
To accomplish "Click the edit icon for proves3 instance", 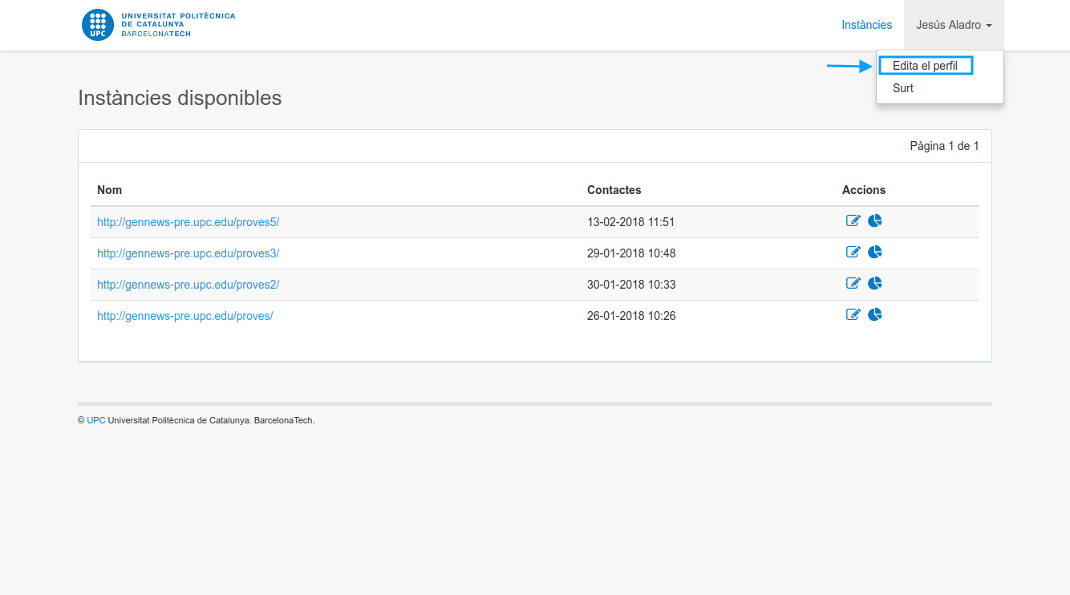I will coord(853,253).
